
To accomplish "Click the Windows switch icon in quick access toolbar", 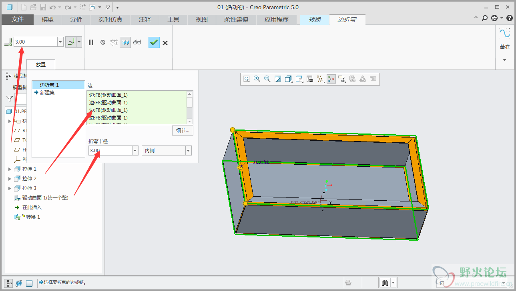I will [x=92, y=7].
